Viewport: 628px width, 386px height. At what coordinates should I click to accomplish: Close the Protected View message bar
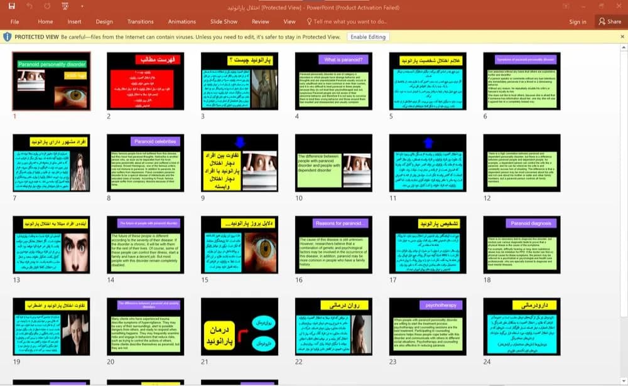[x=622, y=36]
